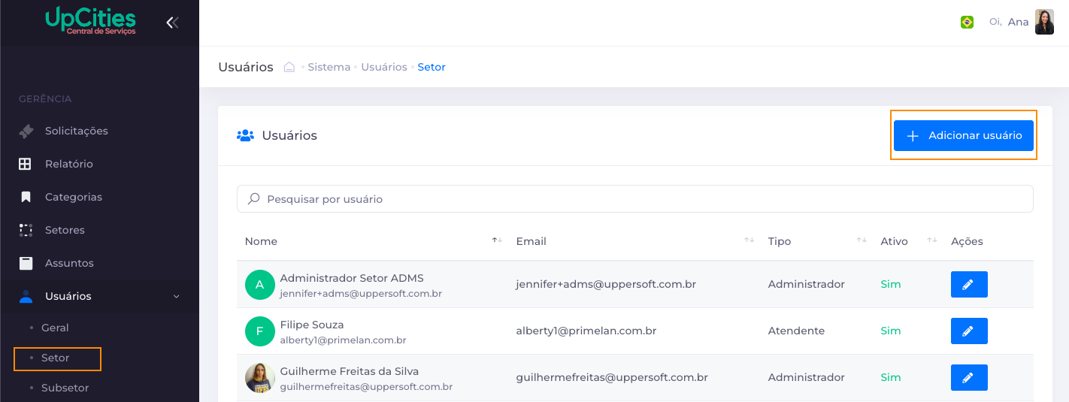Click Setor in the breadcrumb

432,67
